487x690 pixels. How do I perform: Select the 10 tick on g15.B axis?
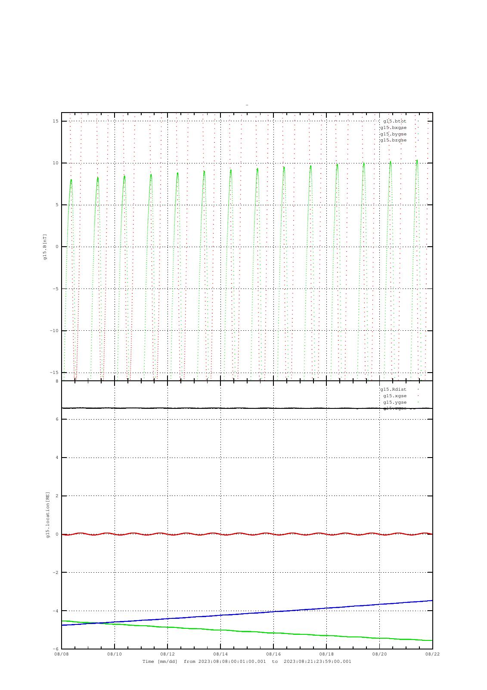coord(56,163)
